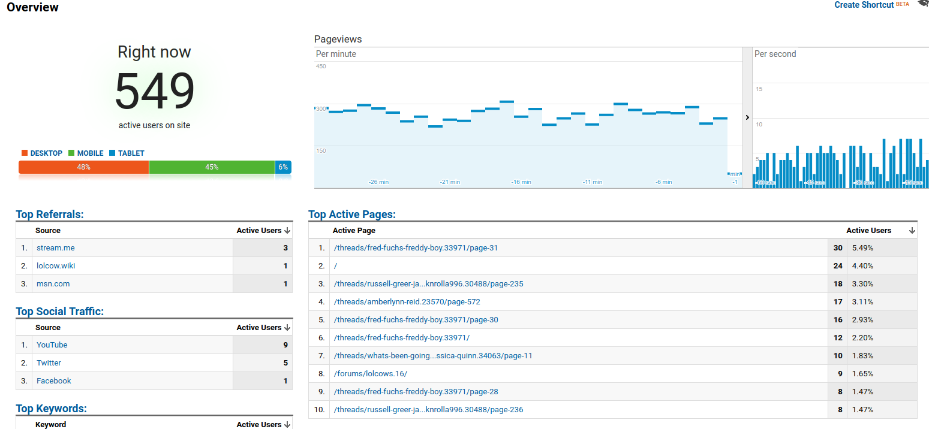Click the Per minute chart label
This screenshot has width=929, height=429.
pyautogui.click(x=336, y=54)
